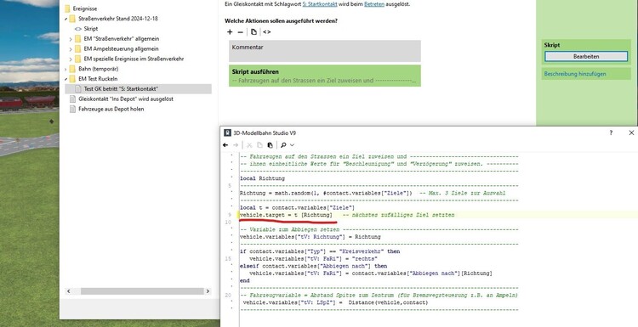Screen dimensions: 638x327
Task: Click the 3D-Modellbahn Studio app icon in title bar
Action: pos(227,132)
